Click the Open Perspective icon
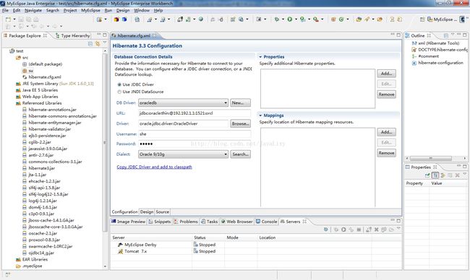The height and width of the screenshot is (280, 470). click(422, 19)
